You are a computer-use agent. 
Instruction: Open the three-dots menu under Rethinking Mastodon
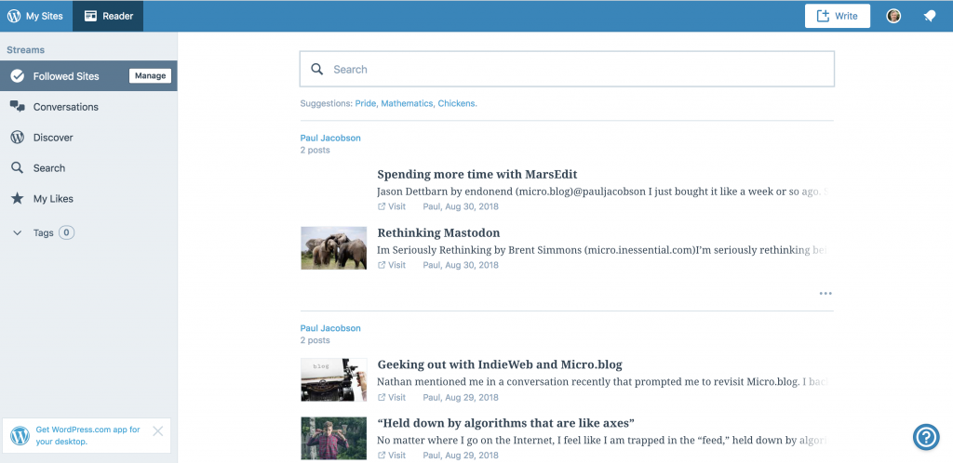[x=825, y=294]
